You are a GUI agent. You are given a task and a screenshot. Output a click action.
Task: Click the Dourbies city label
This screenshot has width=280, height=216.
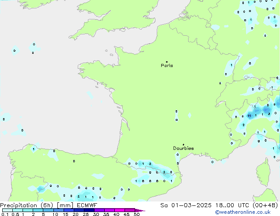[x=183, y=148]
